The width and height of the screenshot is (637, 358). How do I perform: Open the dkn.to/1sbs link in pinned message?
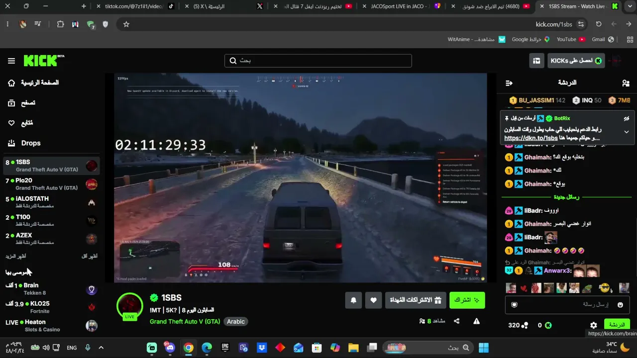531,138
